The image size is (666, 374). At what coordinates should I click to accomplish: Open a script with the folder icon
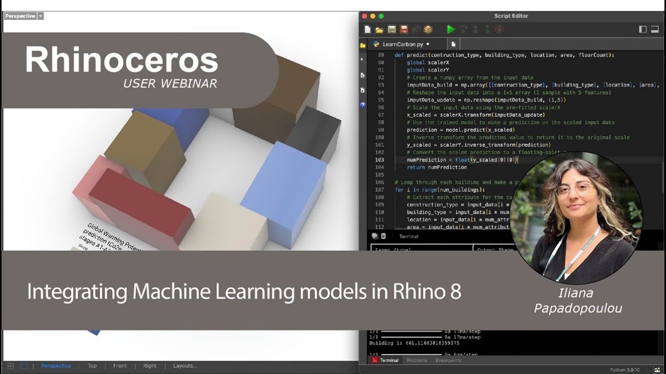tap(380, 30)
